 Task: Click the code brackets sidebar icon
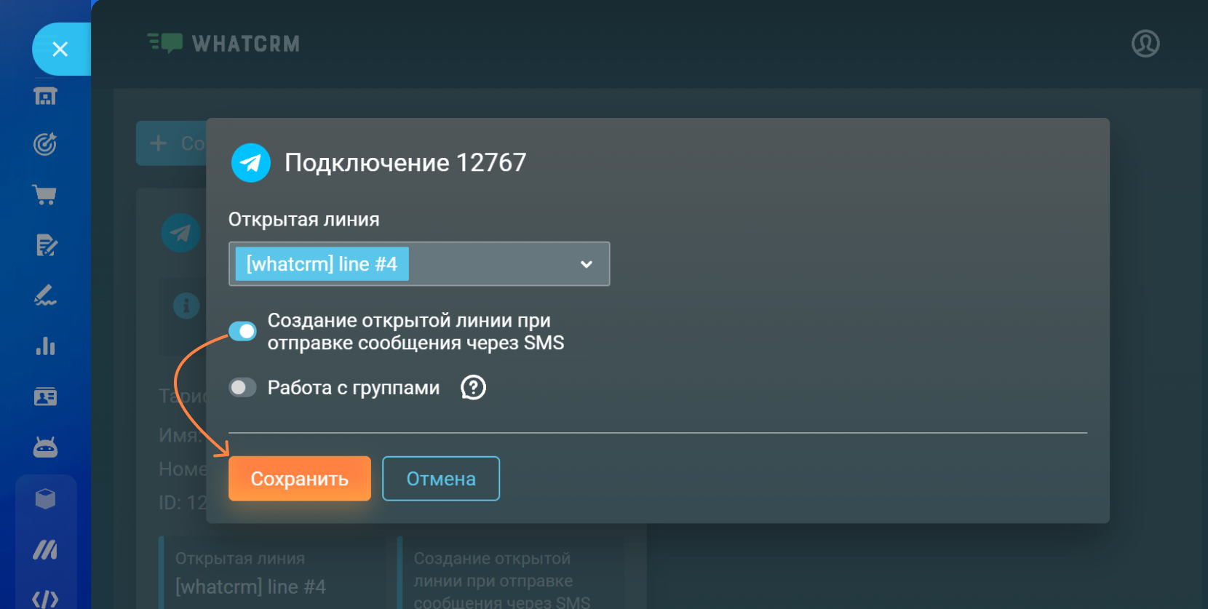click(x=45, y=599)
